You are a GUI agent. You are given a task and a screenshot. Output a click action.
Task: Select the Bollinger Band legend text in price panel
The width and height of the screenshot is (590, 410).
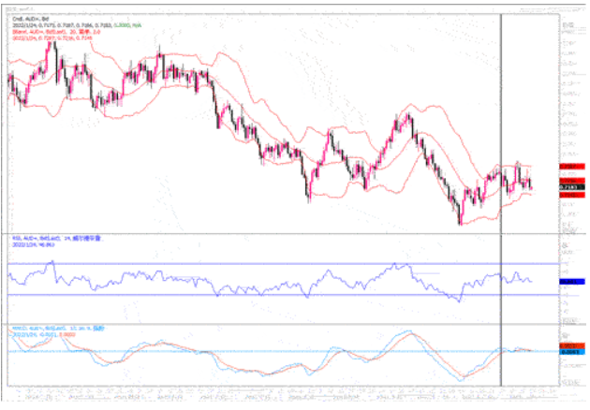[x=49, y=29]
